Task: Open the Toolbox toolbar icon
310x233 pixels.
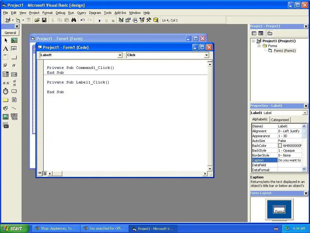Action: point(149,20)
